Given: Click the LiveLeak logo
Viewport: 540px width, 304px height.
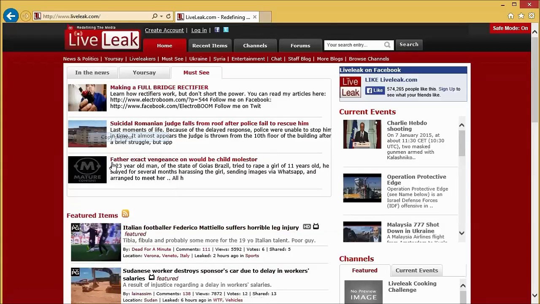Looking at the screenshot, I should [x=103, y=38].
